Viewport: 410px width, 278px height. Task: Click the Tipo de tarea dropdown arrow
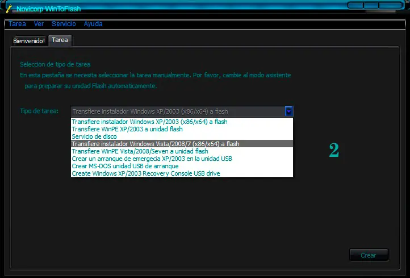tap(288, 111)
